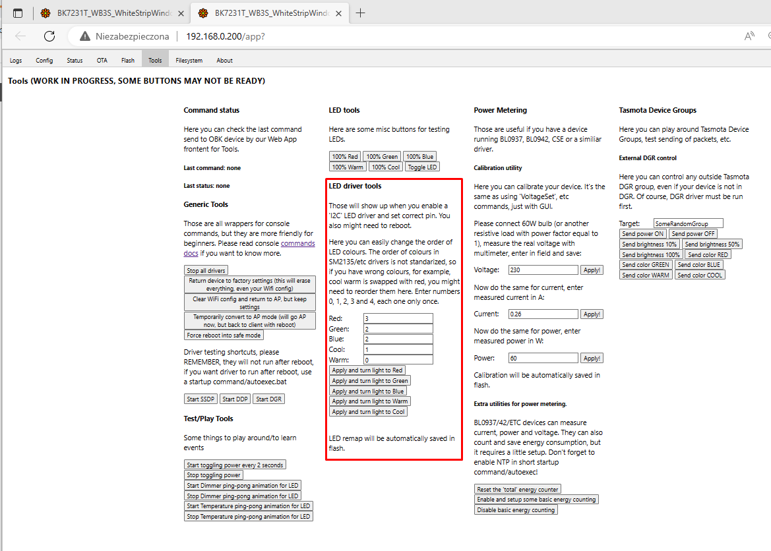
Task: Open the Logs tab
Action: point(16,61)
